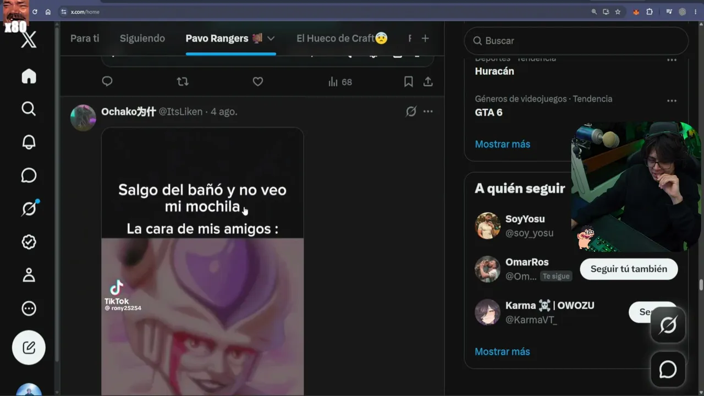Open the post's 4 ago. timestamp
Image resolution: width=704 pixels, height=396 pixels.
[x=224, y=112]
